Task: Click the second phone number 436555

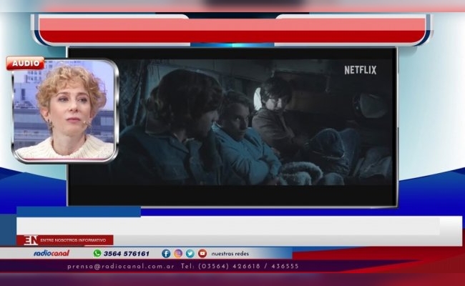Action: coord(285,266)
